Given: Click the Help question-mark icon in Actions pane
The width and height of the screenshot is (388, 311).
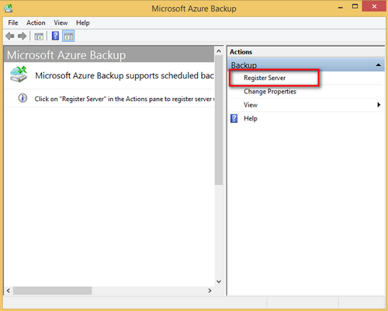Looking at the screenshot, I should [234, 118].
